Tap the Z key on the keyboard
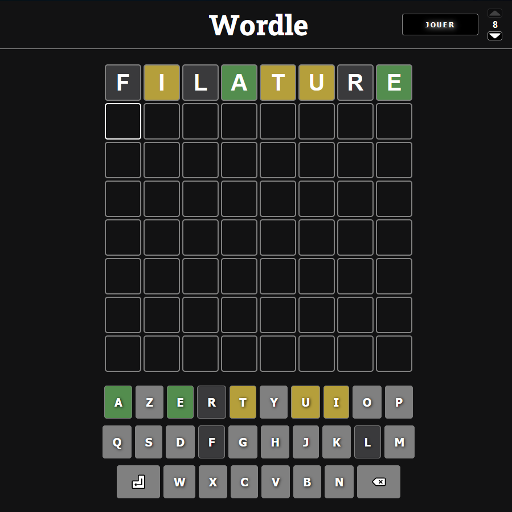This screenshot has height=512, width=512. coord(150,402)
